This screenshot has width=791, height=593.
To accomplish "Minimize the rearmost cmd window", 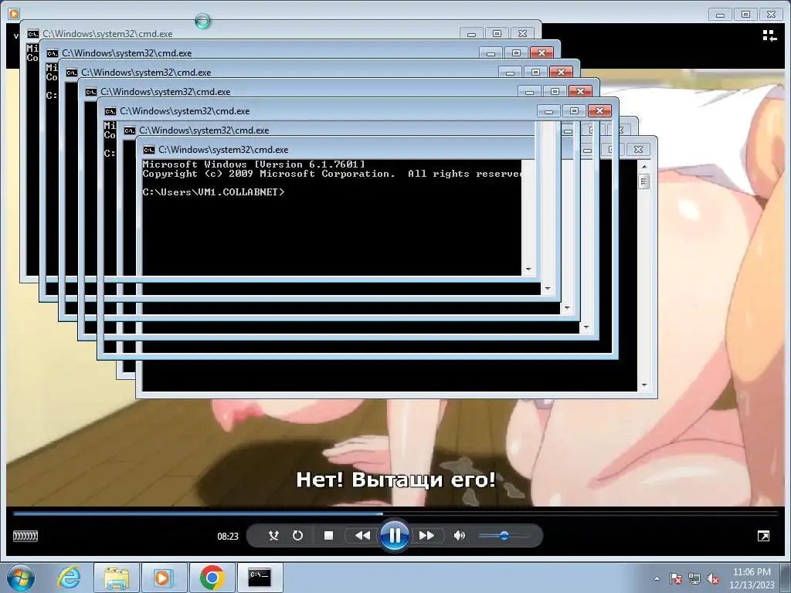I will click(472, 34).
